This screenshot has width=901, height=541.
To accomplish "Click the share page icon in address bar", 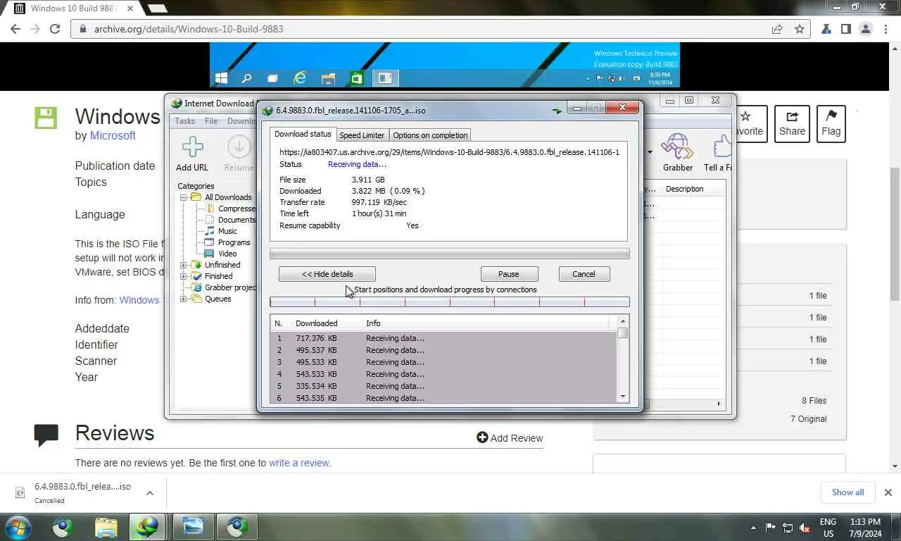I will tap(776, 29).
